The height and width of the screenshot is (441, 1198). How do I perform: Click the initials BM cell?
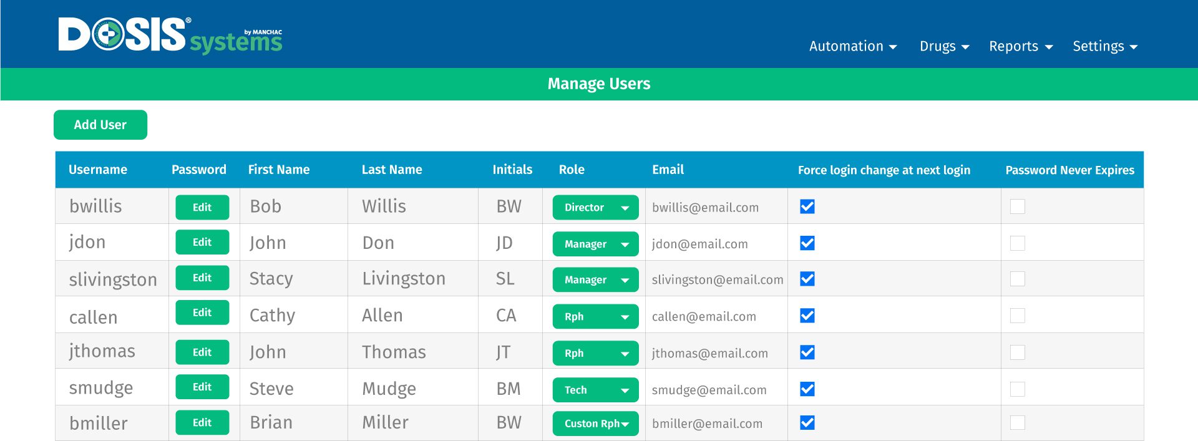pyautogui.click(x=509, y=389)
